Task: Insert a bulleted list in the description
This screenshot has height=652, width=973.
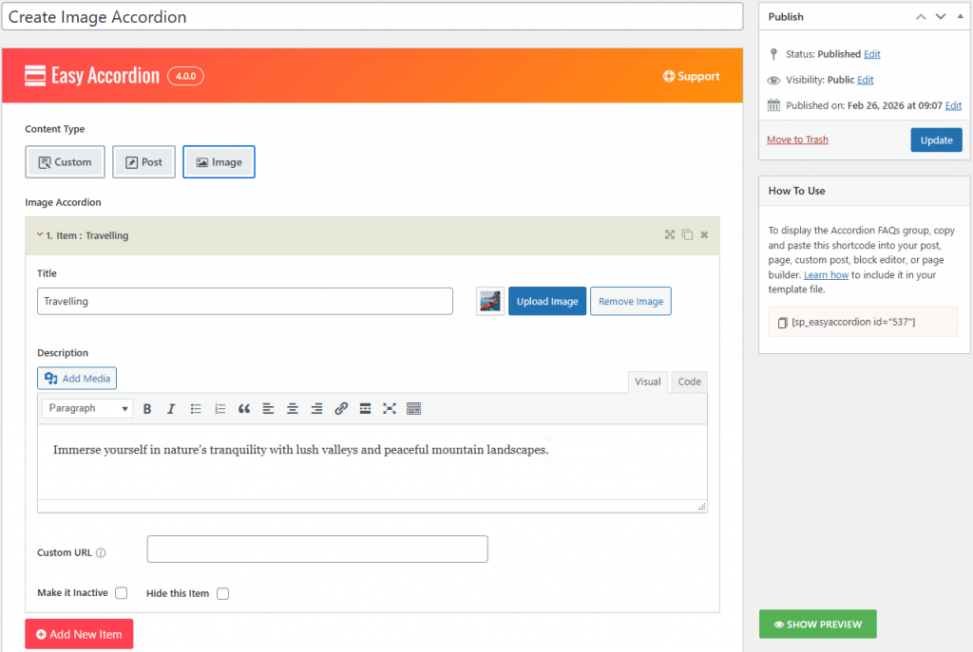Action: 196,409
